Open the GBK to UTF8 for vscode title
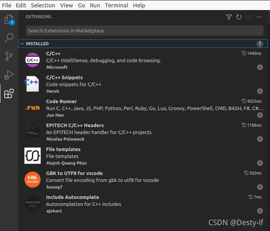 tap(74, 173)
